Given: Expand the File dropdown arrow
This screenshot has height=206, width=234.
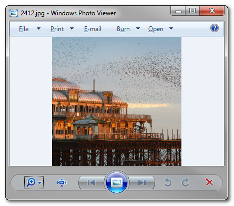Looking at the screenshot, I should (x=39, y=28).
